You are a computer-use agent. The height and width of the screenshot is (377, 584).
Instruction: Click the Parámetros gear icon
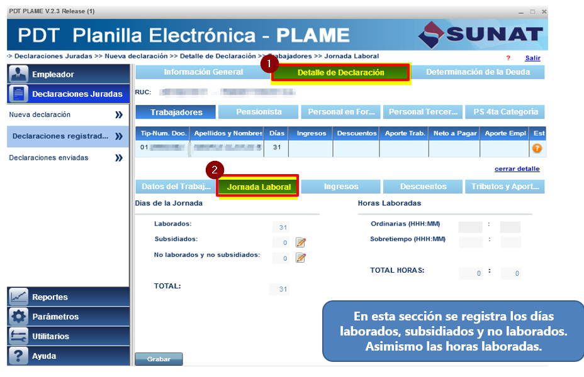click(x=19, y=317)
